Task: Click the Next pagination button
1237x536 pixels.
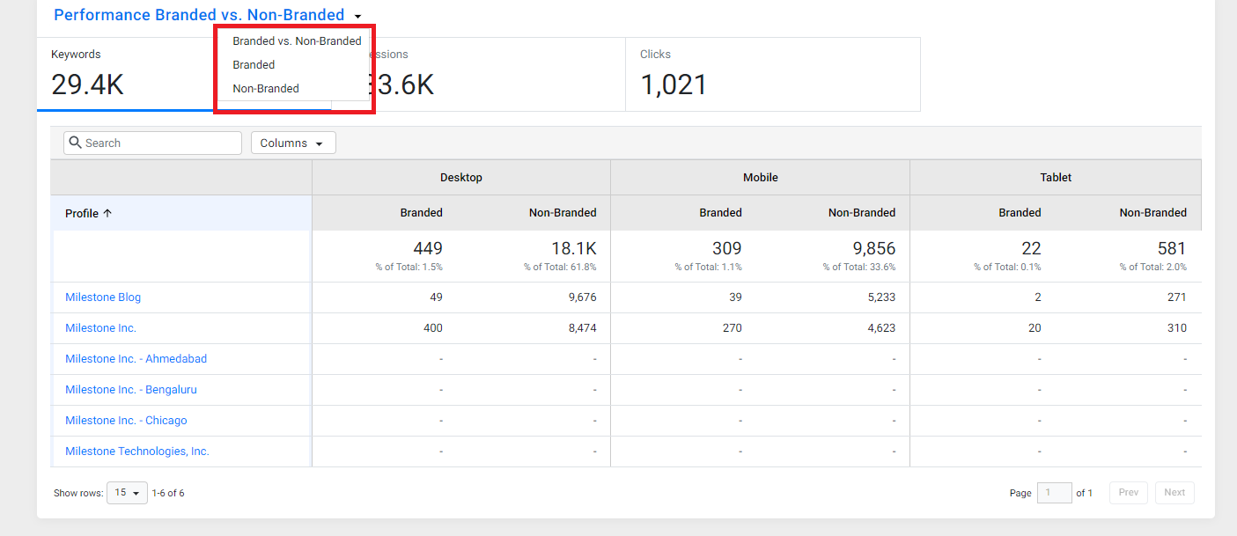Action: [x=1174, y=493]
